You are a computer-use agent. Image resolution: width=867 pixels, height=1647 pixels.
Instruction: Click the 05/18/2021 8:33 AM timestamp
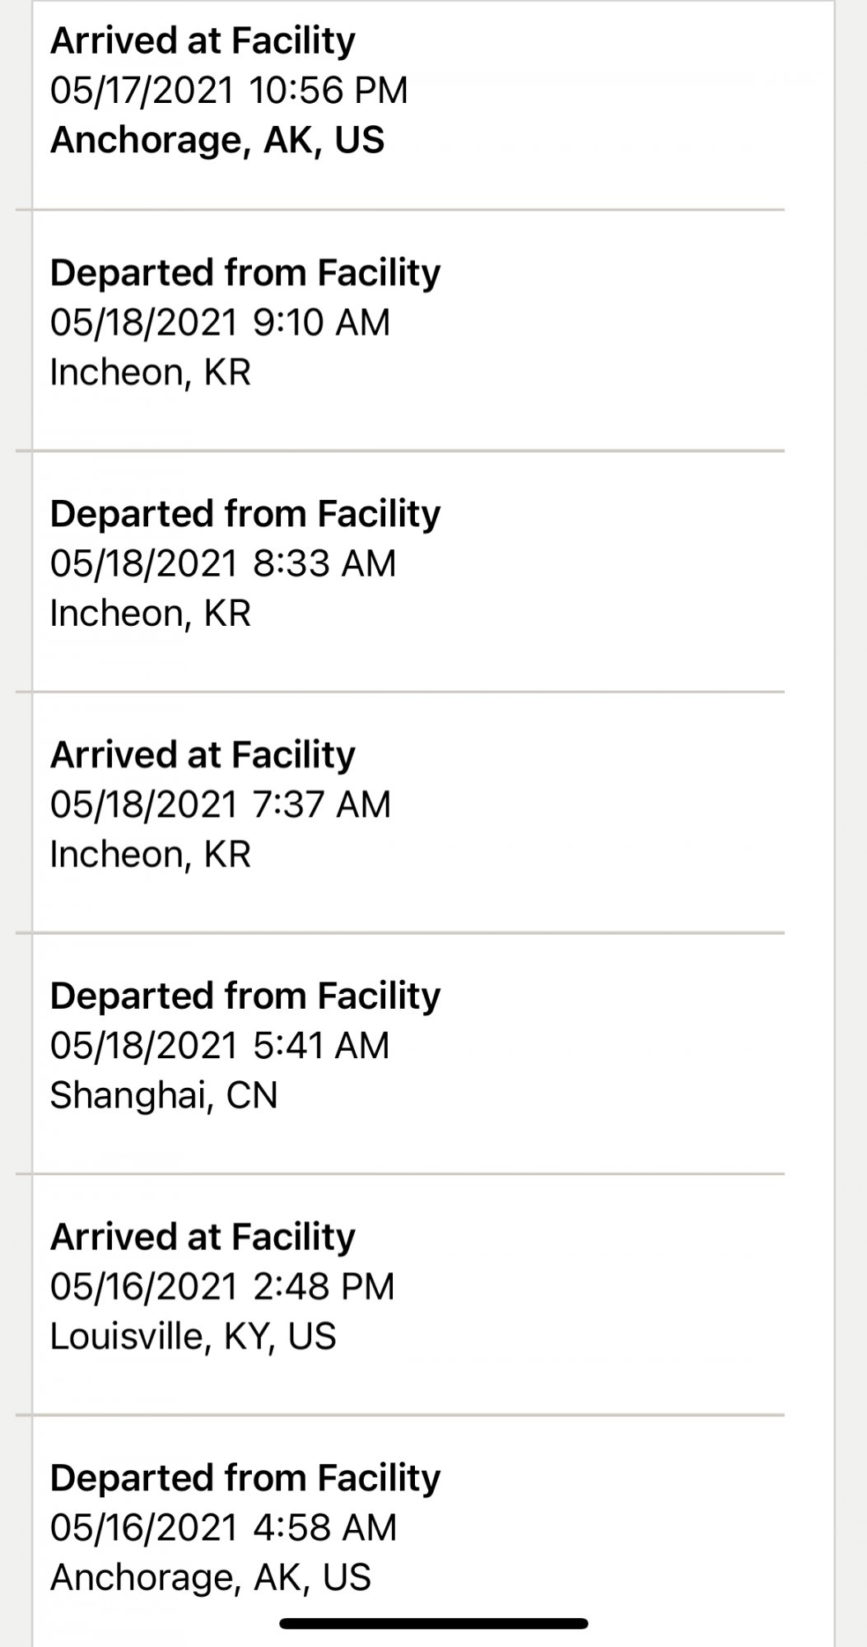coord(223,564)
